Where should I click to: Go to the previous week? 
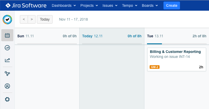pos(24,19)
